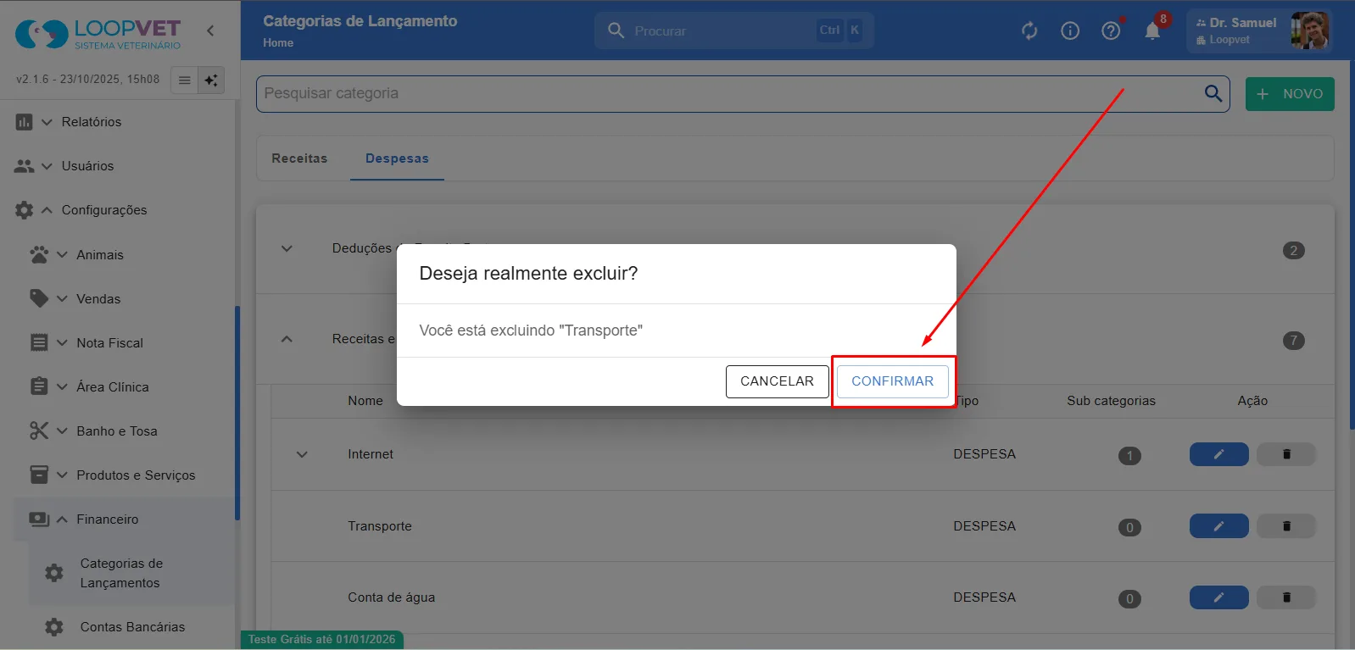Collapse the sidebar with the left chevron
The width and height of the screenshot is (1355, 650).
(210, 31)
